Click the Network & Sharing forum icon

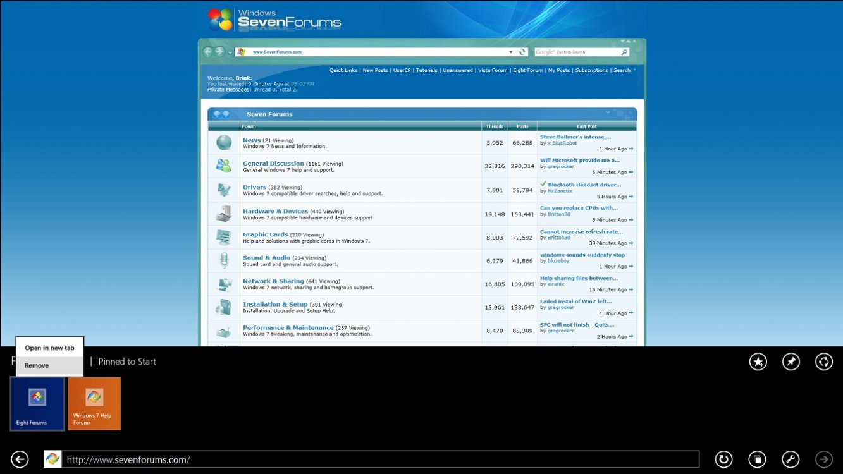pos(224,284)
